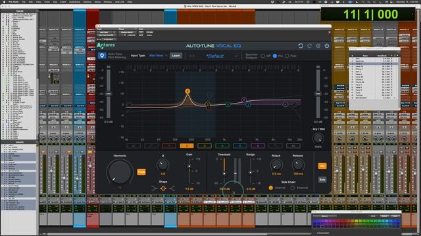Click the Release knob
421x236 pixels.
[298, 165]
